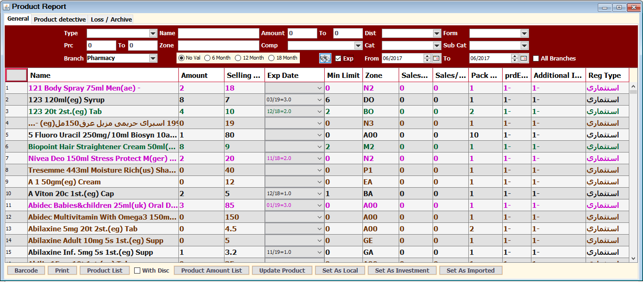Toggle the Exp checkbox
Image resolution: width=643 pixels, height=282 pixels.
tap(338, 58)
